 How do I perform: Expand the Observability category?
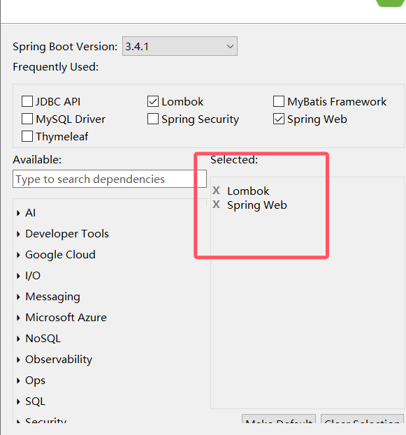[18, 360]
